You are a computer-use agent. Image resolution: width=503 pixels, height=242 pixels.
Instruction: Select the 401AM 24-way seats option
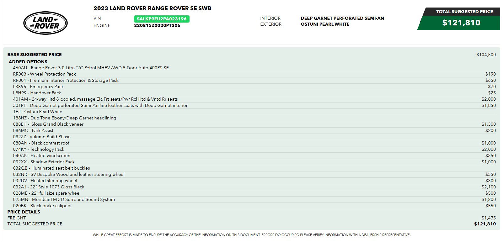pyautogui.click(x=254, y=99)
